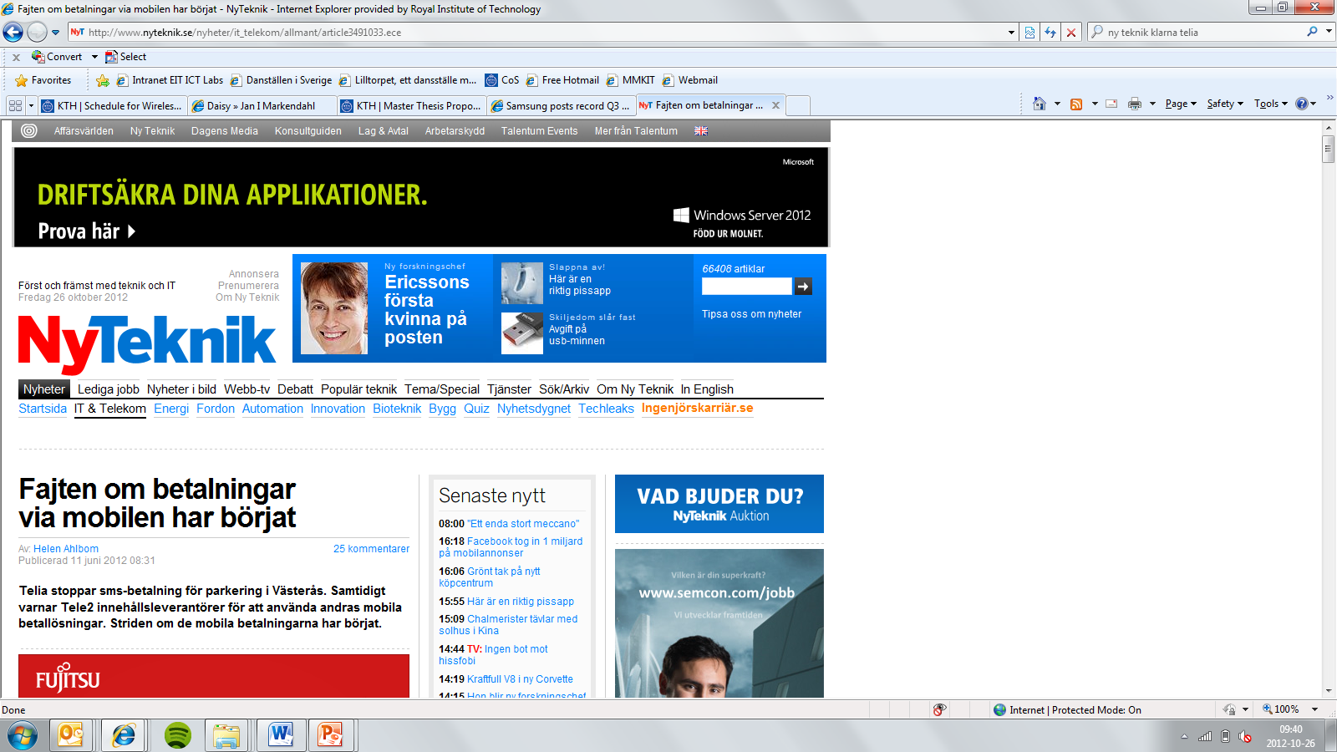Open the Innovation section link
The image size is (1337, 752).
coord(338,409)
